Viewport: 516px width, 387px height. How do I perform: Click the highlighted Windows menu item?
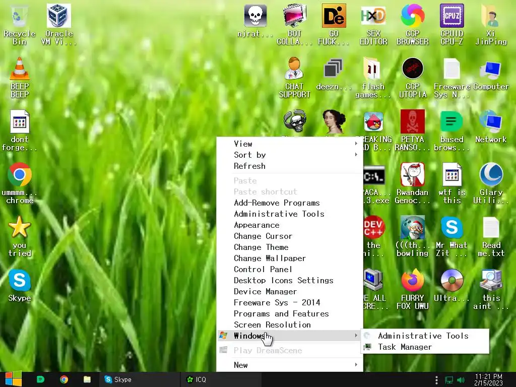pos(290,336)
